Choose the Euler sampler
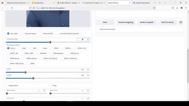Image resolution: width=189 pixels, height=106 pixels. pos(23,48)
